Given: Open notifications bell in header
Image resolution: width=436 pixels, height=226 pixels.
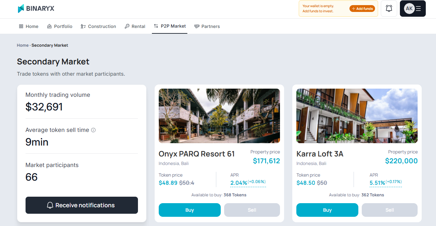Looking at the screenshot, I should coord(389,9).
